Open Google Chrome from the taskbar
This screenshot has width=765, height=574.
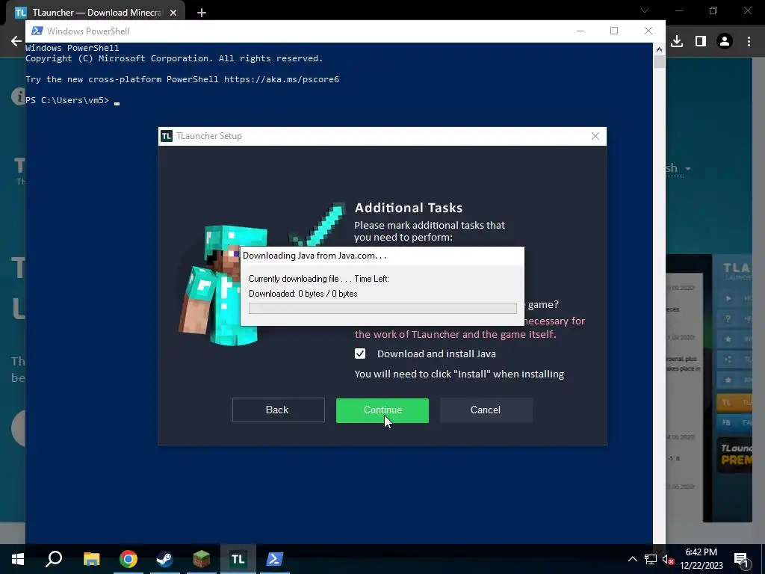(128, 559)
